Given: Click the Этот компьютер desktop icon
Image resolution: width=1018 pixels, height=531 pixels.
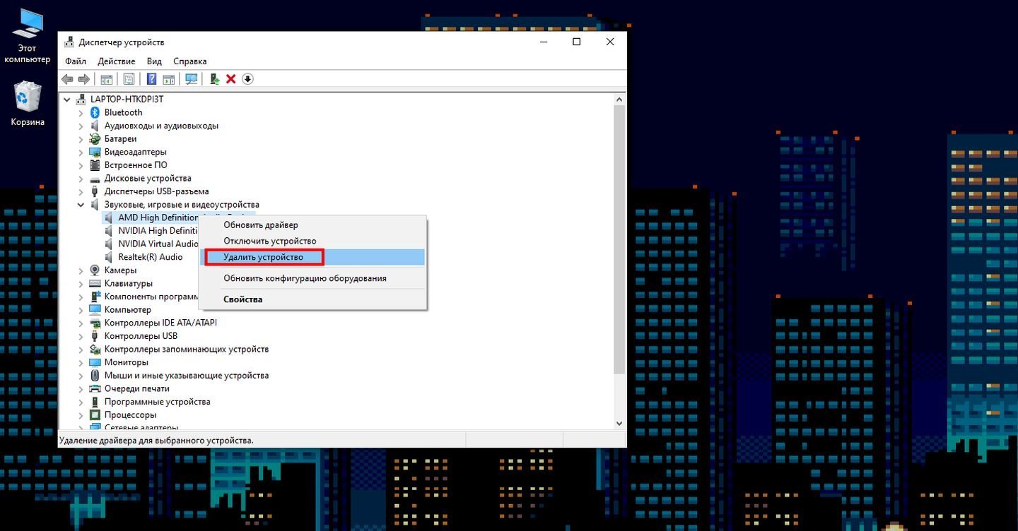Looking at the screenshot, I should [x=27, y=24].
